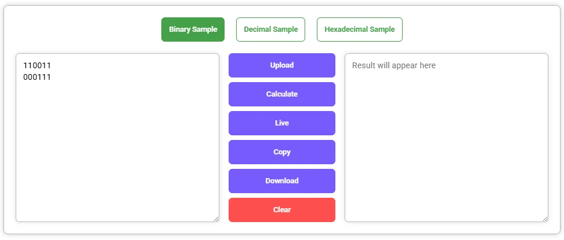Image resolution: width=564 pixels, height=240 pixels.
Task: Click the second input line 000111
Action: 37,77
